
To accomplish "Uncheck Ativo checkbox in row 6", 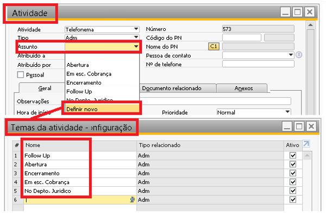I will [293, 200].
